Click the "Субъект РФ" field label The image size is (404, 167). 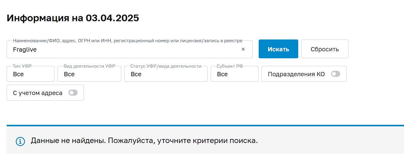[x=230, y=66]
